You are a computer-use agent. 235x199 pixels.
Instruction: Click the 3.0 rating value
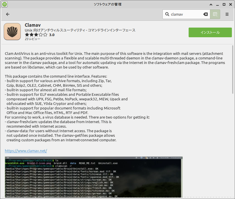pyautogui.click(x=52, y=35)
